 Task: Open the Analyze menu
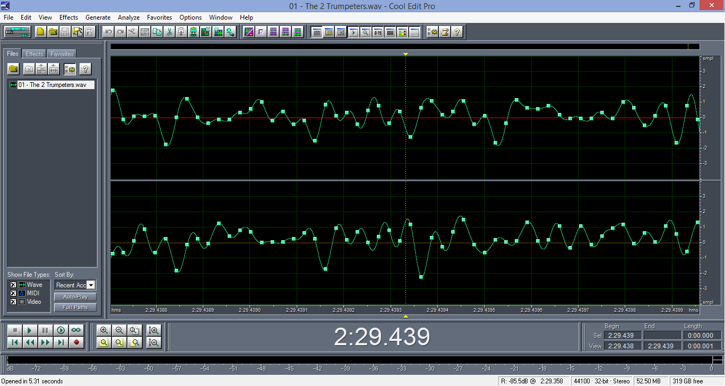[x=129, y=17]
